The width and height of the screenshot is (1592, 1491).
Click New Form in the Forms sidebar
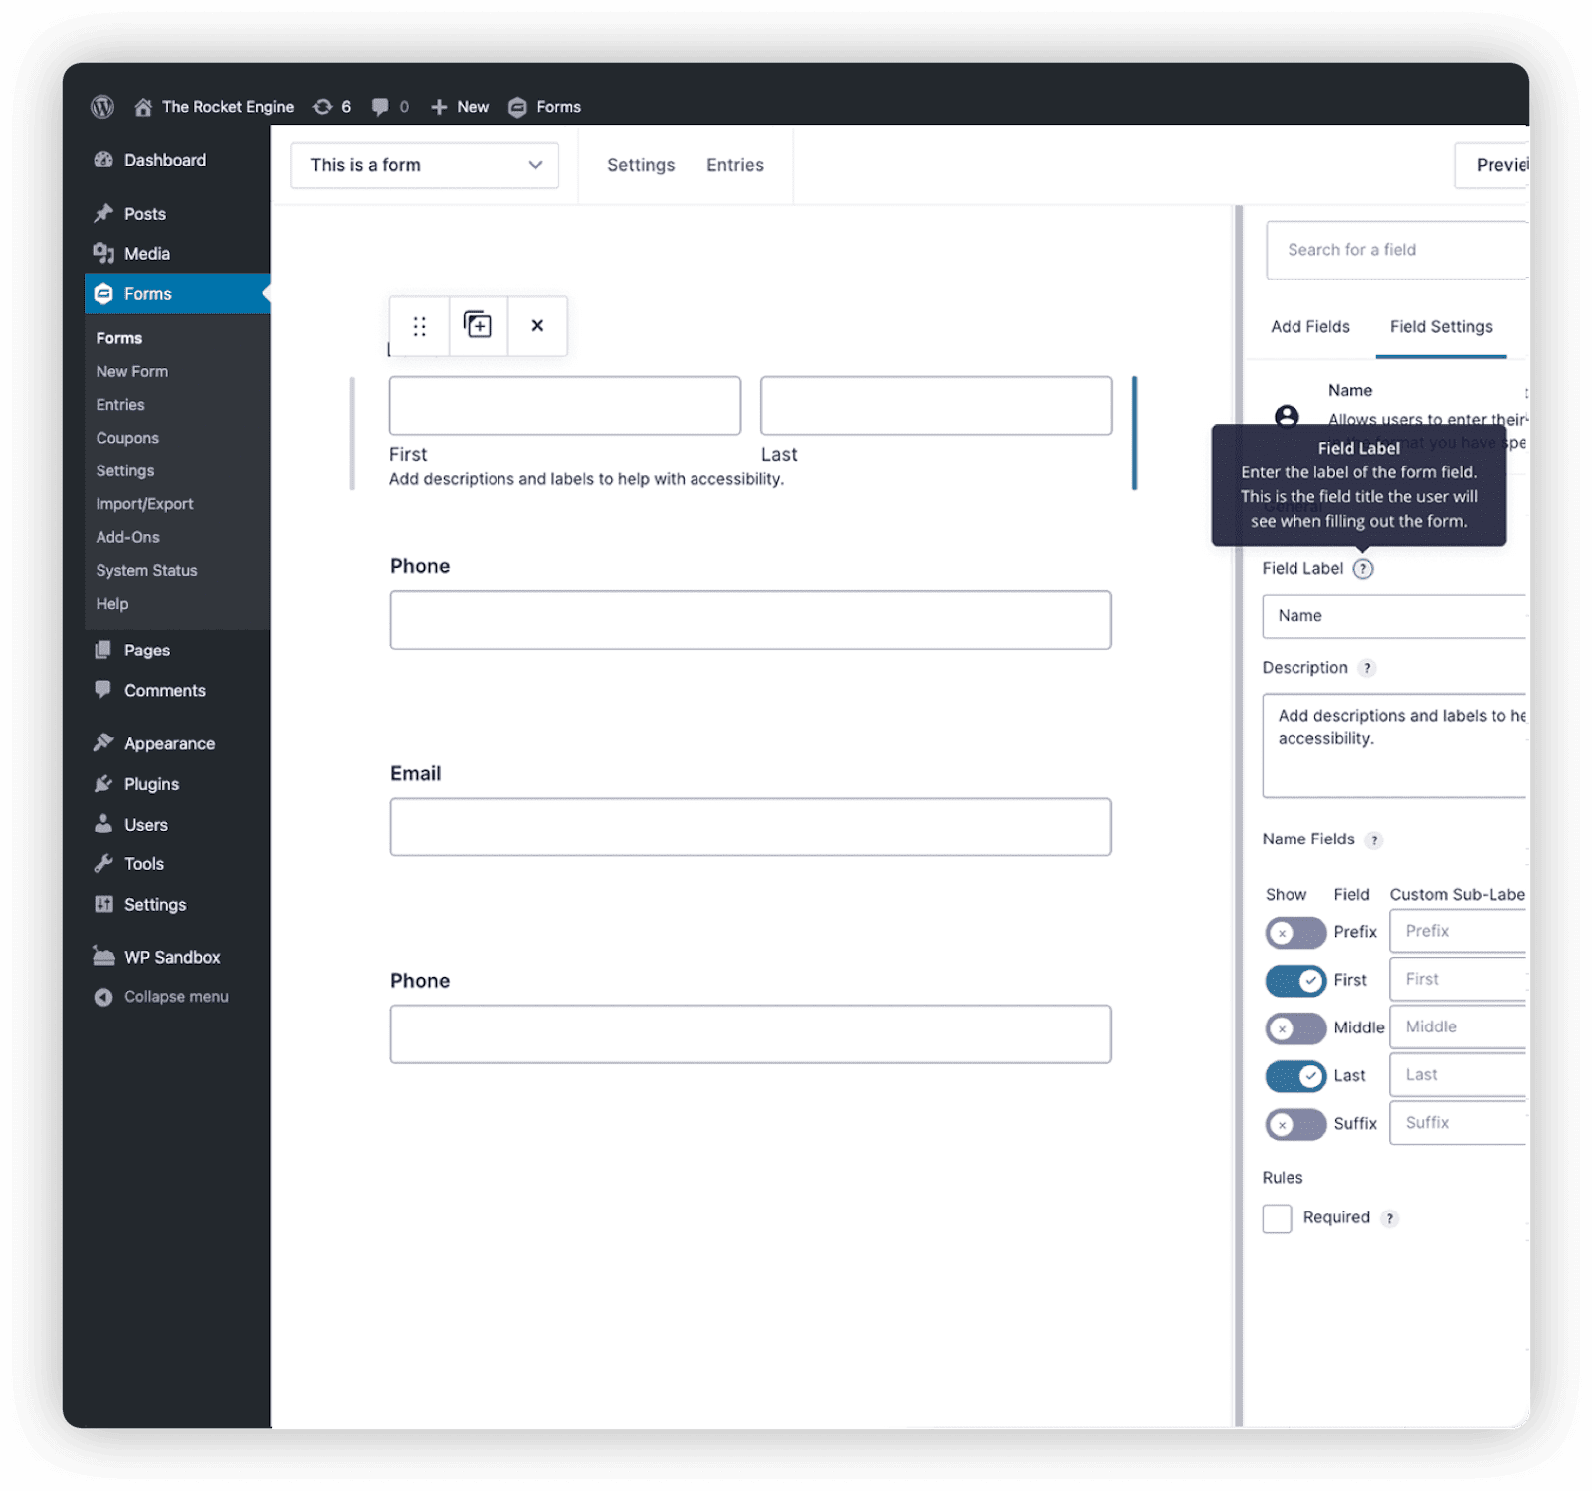[131, 371]
